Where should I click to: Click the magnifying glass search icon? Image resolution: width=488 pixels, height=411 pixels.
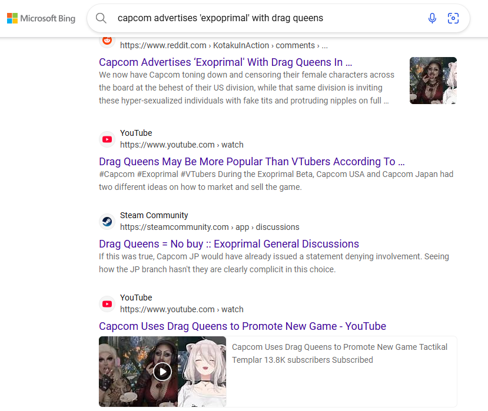(x=101, y=18)
